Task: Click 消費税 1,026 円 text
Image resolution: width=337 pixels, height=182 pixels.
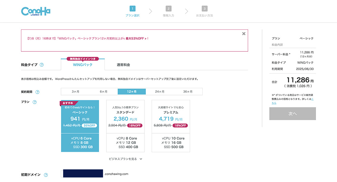Action: coord(298,86)
